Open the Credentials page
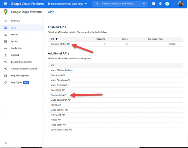This screenshot has height=148, width=188. [x=17, y=48]
